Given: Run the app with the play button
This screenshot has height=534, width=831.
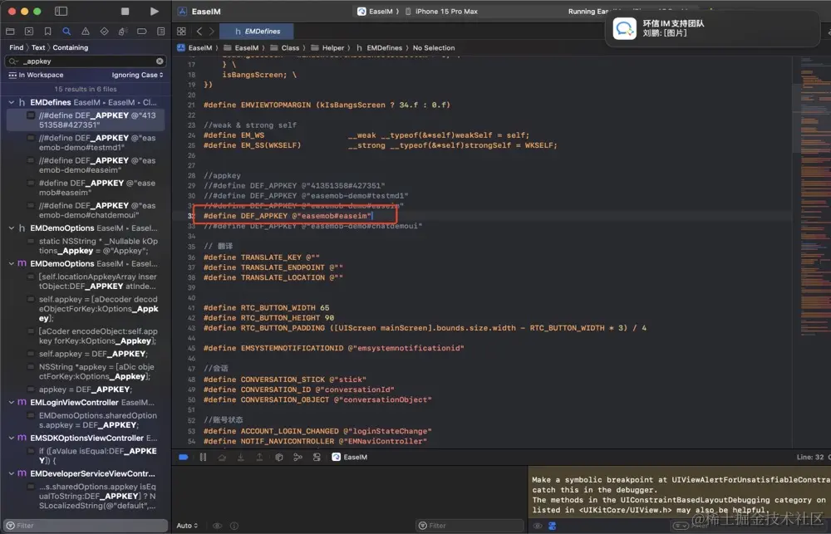Looking at the screenshot, I should 155,11.
